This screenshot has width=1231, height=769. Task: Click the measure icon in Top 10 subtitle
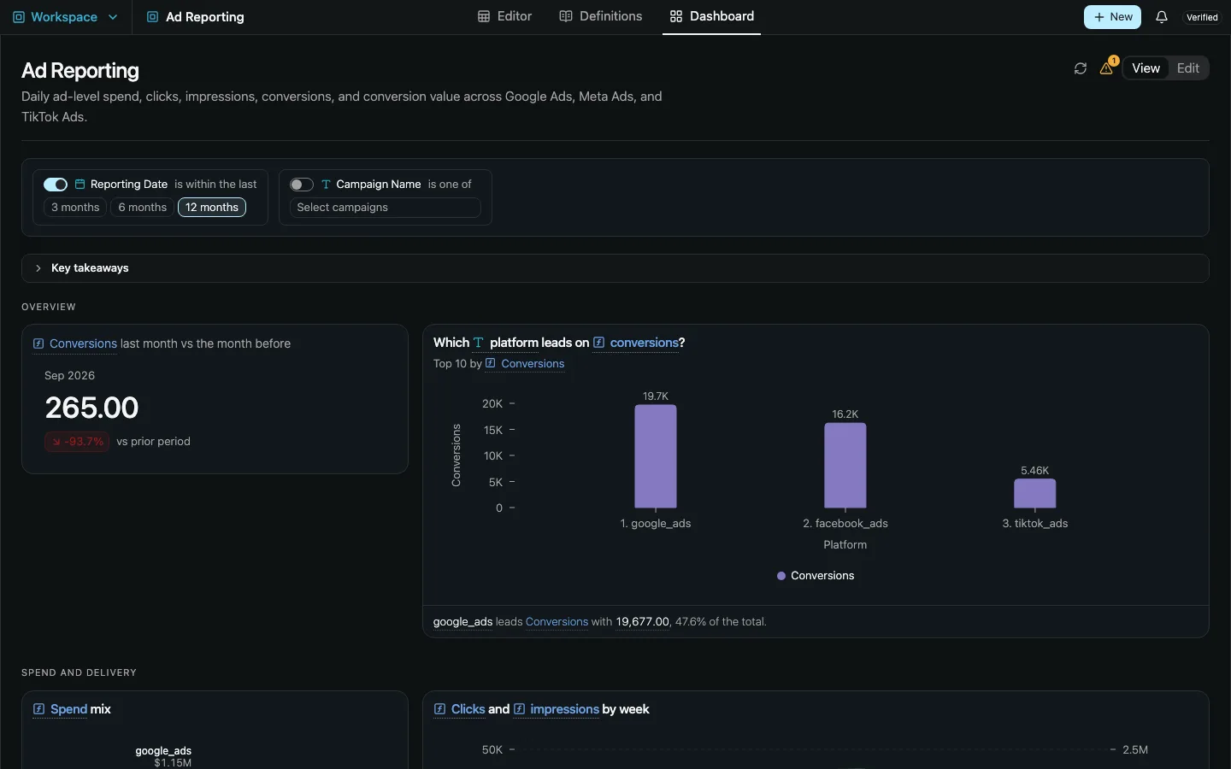pos(491,363)
